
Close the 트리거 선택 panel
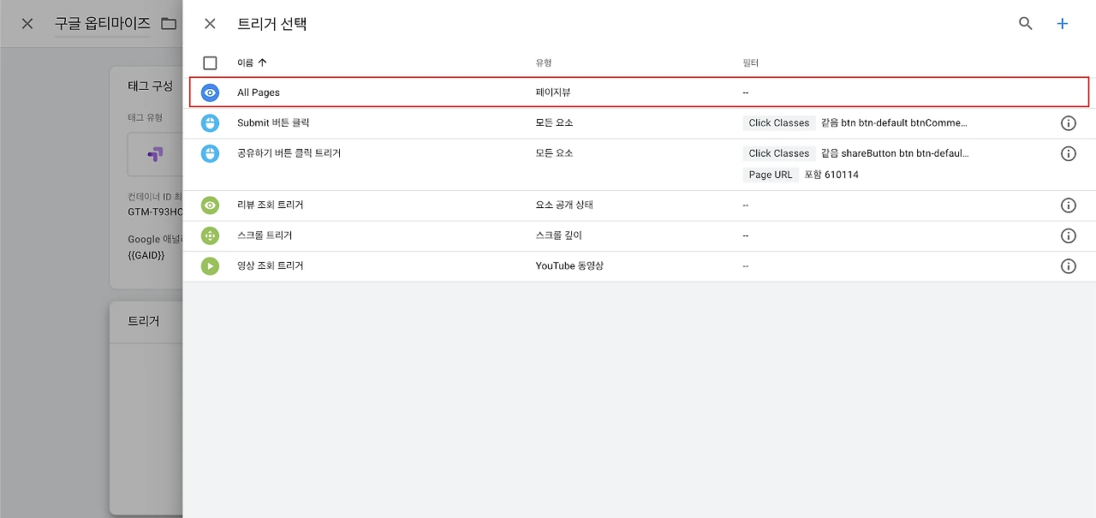tap(210, 24)
